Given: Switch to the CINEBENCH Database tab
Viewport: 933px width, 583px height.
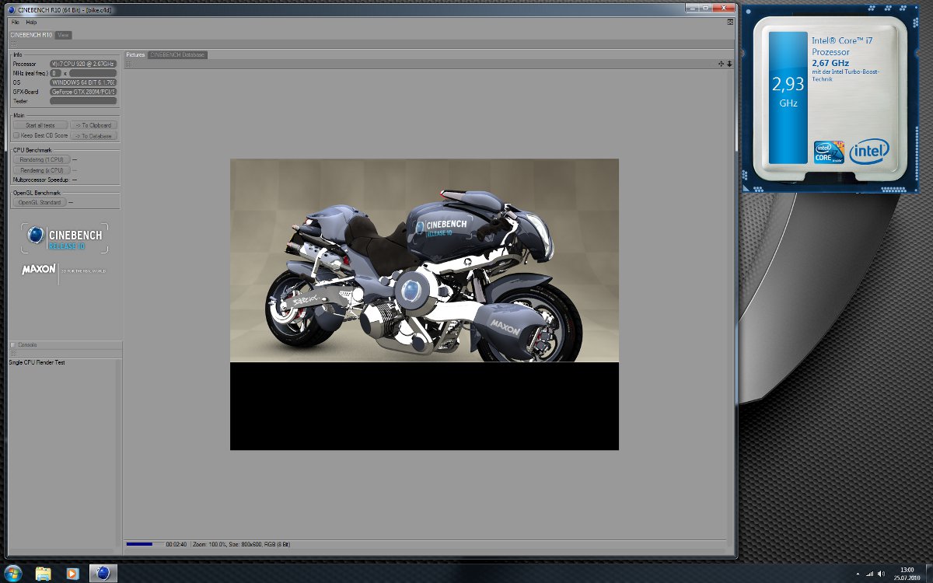Looking at the screenshot, I should coord(177,54).
